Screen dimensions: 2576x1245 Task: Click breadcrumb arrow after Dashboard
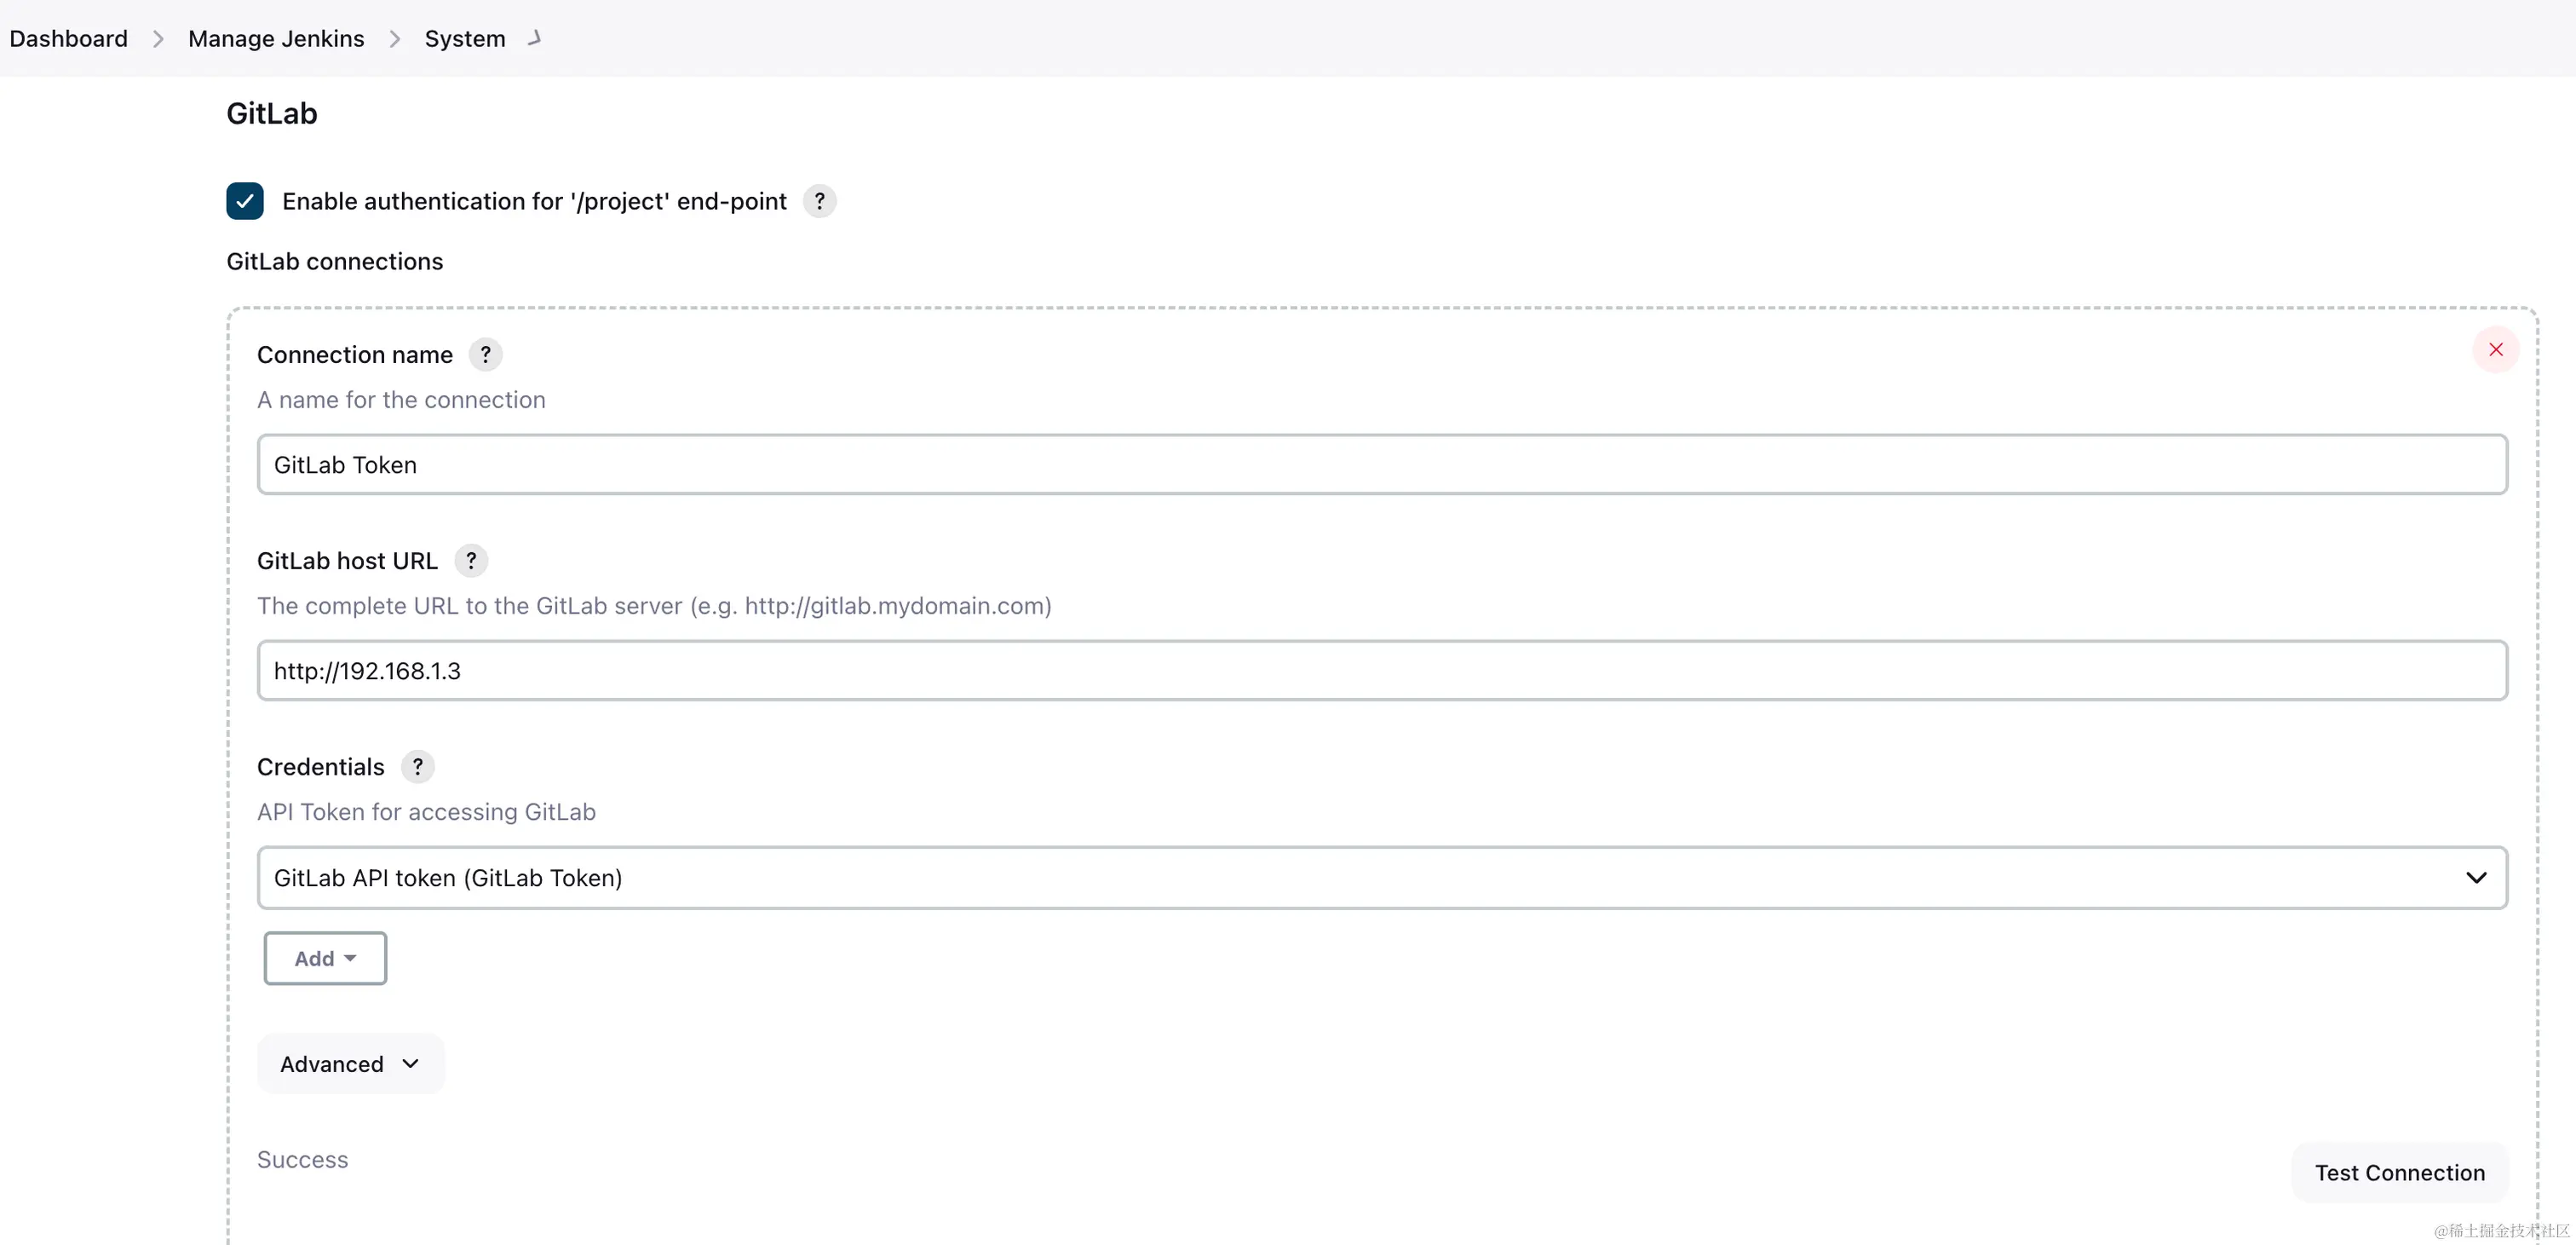tap(158, 39)
